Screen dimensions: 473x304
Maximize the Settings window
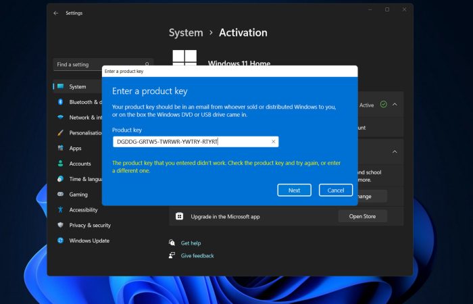pos(387,9)
